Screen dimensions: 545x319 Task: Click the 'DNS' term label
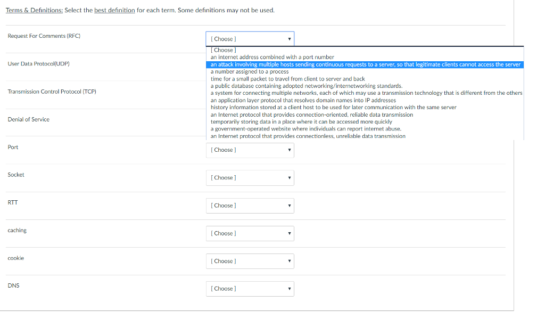(x=13, y=285)
